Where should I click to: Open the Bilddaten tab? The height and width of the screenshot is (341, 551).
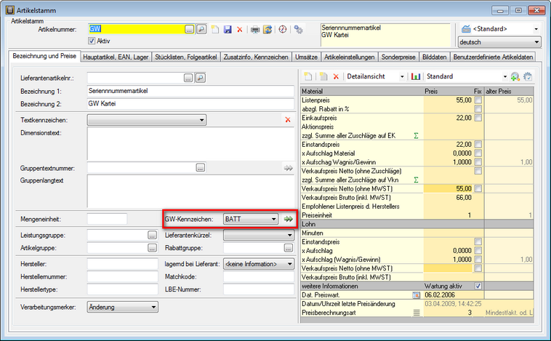coord(435,57)
